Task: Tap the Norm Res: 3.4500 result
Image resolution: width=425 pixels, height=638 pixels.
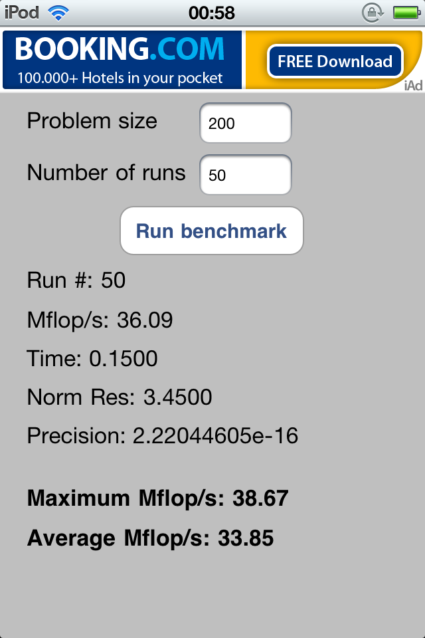Action: pyautogui.click(x=120, y=397)
